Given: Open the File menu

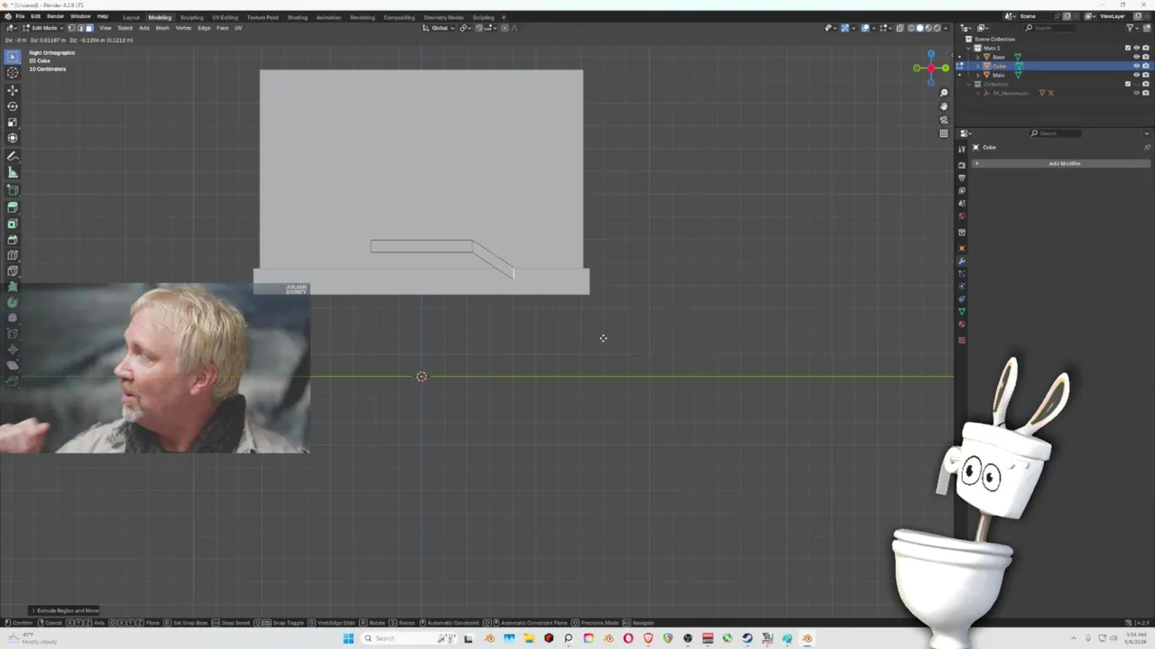Looking at the screenshot, I should click(20, 17).
